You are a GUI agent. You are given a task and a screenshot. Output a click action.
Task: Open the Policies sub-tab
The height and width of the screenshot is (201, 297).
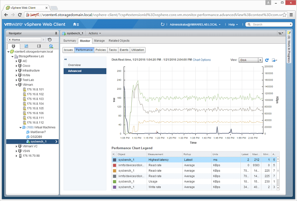101,50
